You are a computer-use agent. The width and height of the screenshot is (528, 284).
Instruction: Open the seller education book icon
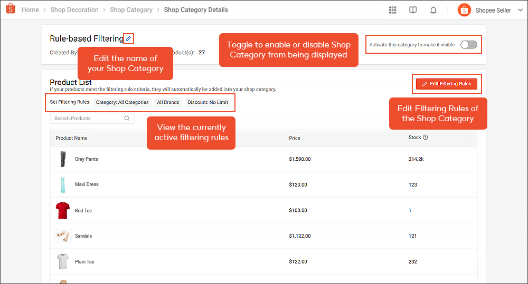click(x=413, y=10)
